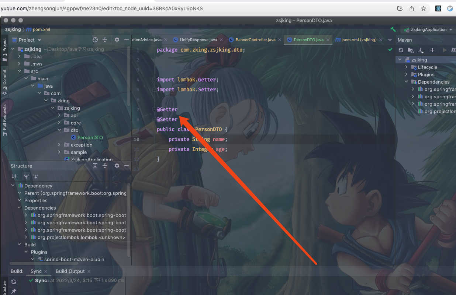Run Maven build play icon

pyautogui.click(x=445, y=50)
